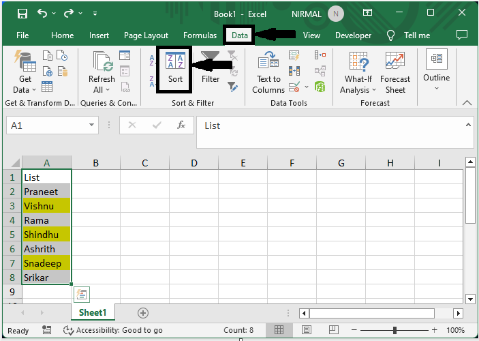479x341 pixels.
Task: Select column B header
Action: coord(95,163)
